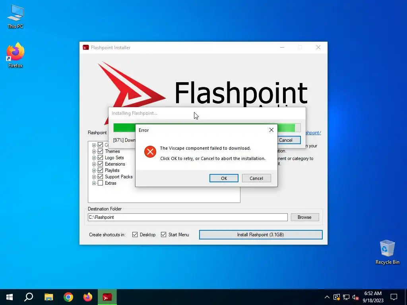407x305 pixels.
Task: Click the muted volume tray icon
Action: point(355,297)
